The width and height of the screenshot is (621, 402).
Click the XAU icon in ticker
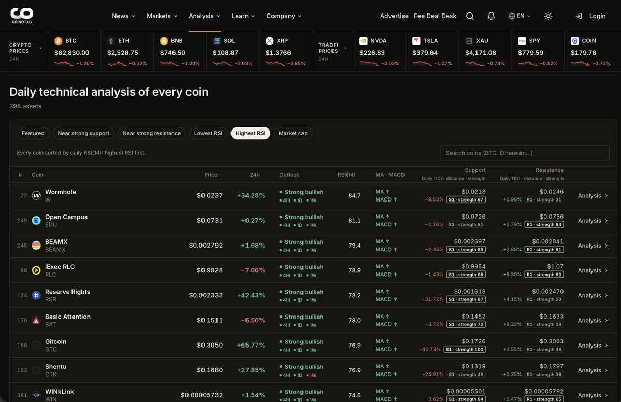(x=469, y=41)
